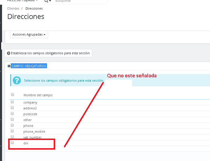
Task: Toggle the vat_number checkbox
Action: [12, 137]
